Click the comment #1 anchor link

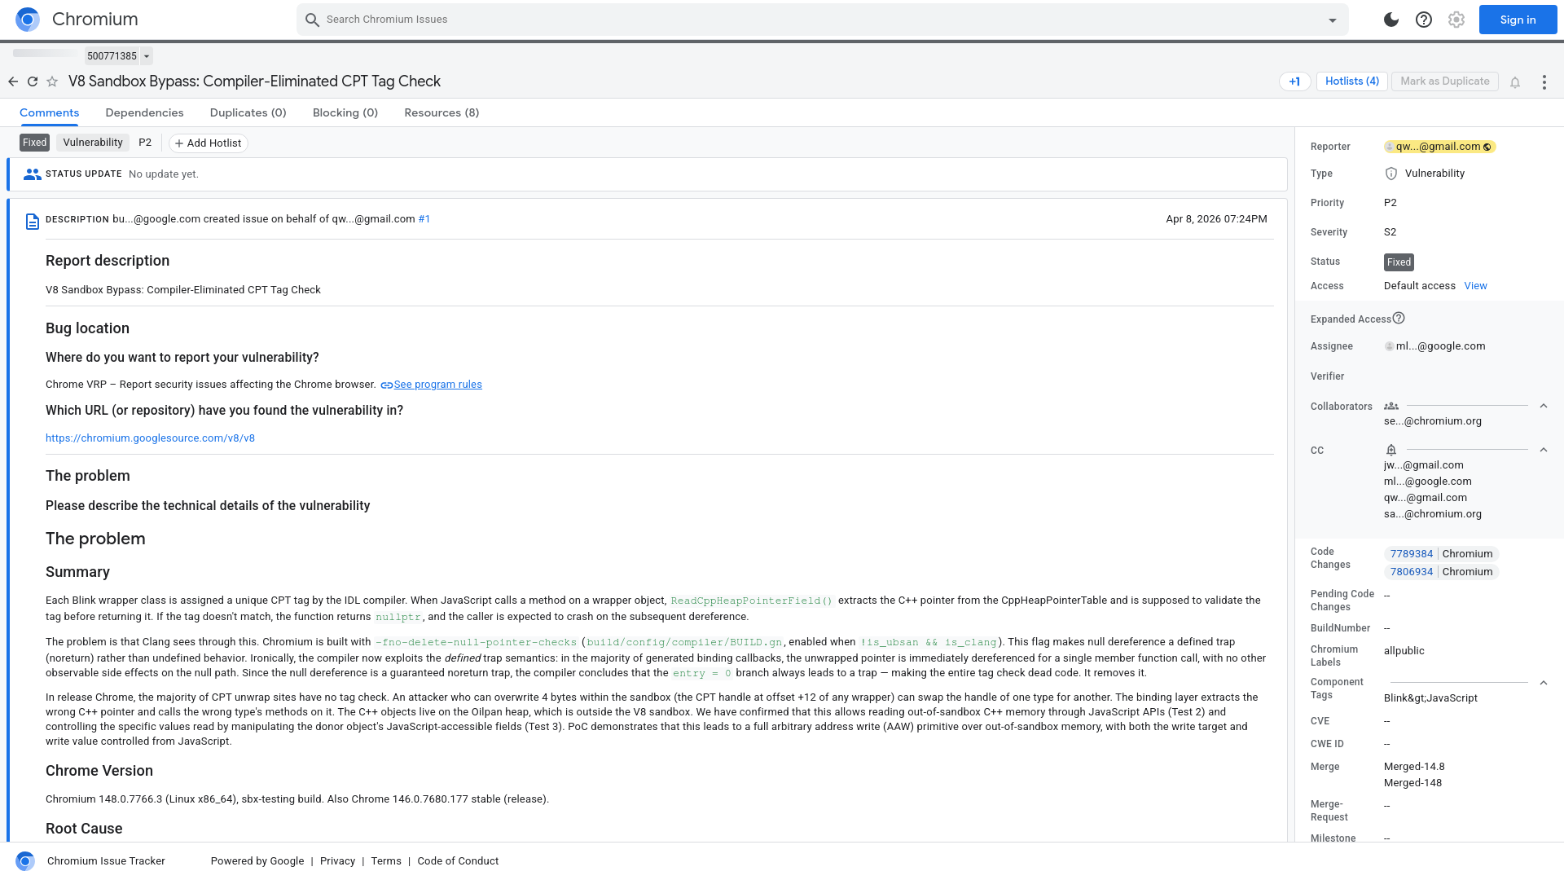[x=424, y=219]
